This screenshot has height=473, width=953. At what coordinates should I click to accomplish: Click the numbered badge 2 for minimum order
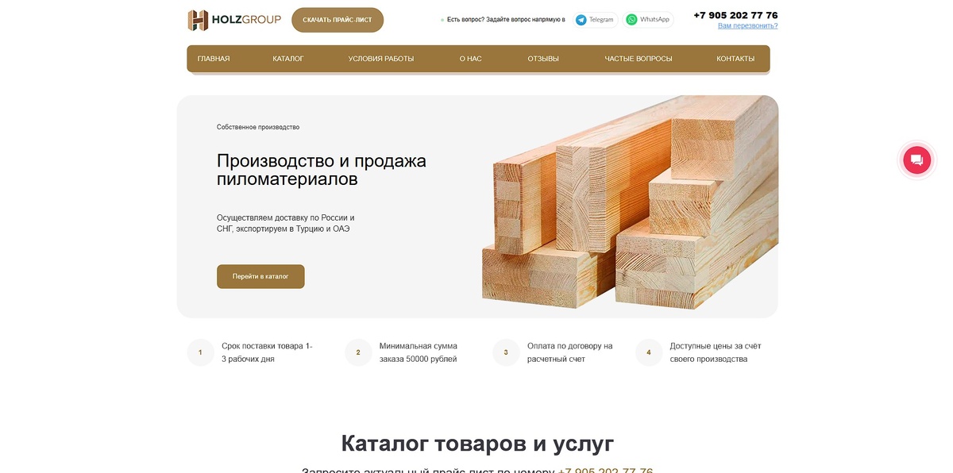pos(358,352)
